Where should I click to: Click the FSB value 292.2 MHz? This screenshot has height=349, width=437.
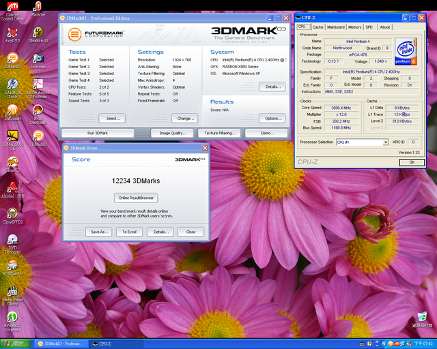click(x=341, y=121)
